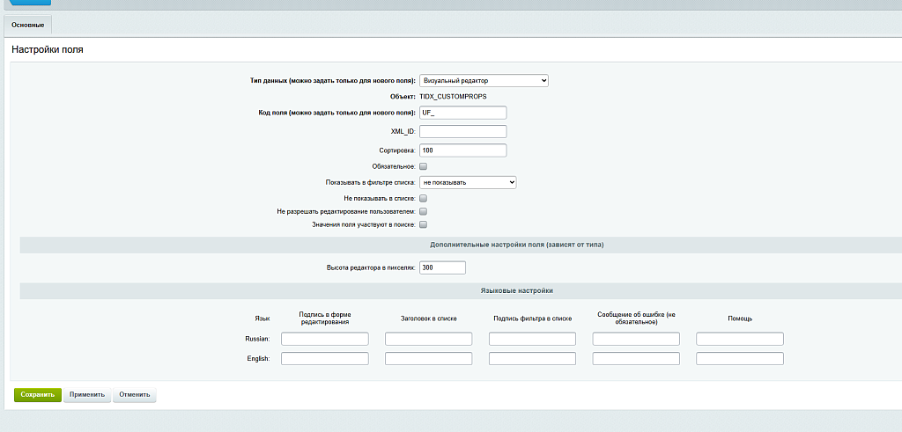This screenshot has width=902, height=432.
Task: Click the green 'Сохранить' button
Action: 37,395
